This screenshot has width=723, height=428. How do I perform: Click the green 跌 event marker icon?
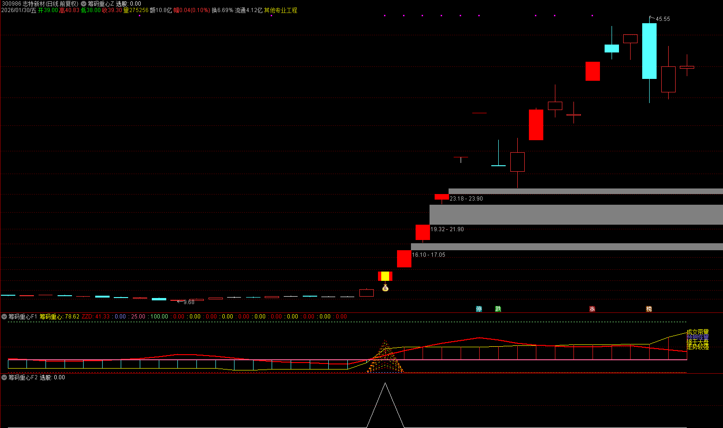498,309
